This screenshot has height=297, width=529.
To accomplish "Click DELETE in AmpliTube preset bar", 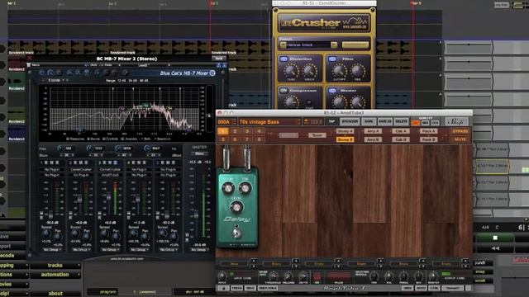I will pos(401,121).
